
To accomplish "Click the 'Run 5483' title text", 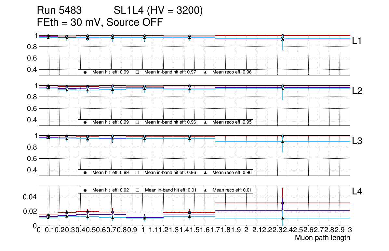I will pyautogui.click(x=59, y=11).
